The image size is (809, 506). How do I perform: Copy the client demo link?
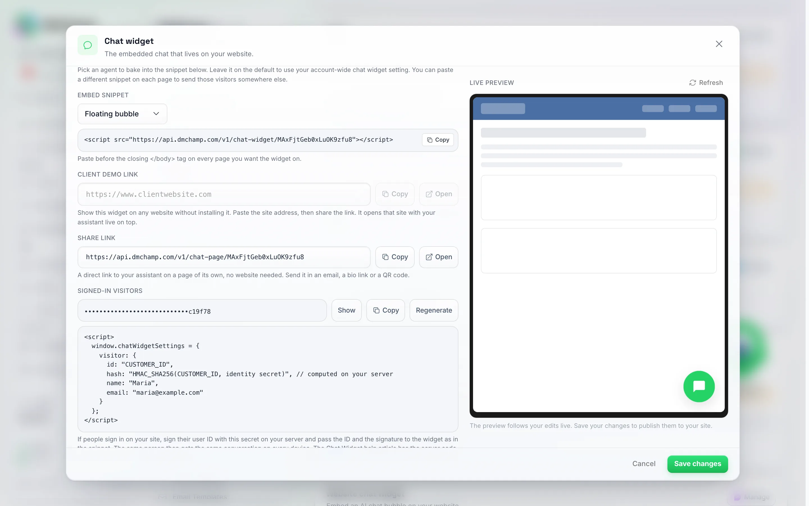point(395,194)
